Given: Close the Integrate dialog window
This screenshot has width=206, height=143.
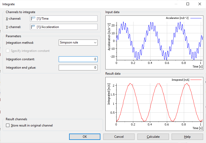Looking at the screenshot, I should click(x=200, y=4).
